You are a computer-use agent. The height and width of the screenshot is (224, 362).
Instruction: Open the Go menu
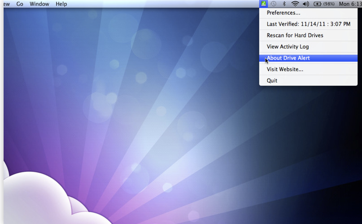pos(20,4)
